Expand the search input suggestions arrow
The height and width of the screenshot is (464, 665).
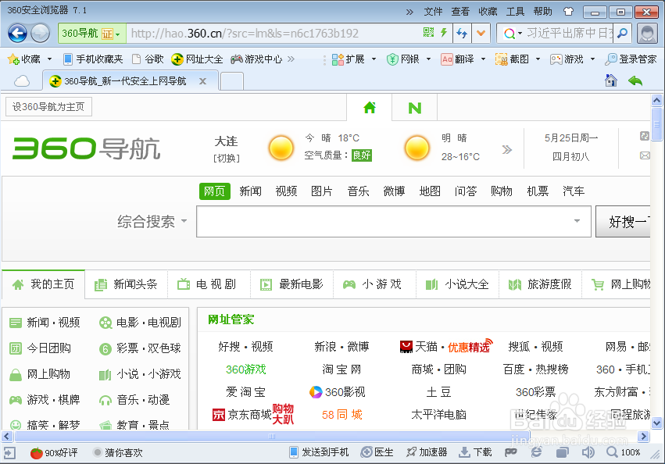(577, 221)
